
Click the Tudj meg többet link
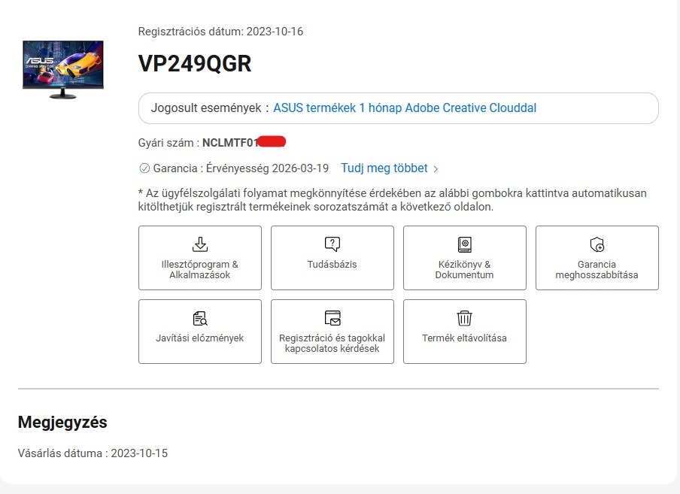pos(384,168)
